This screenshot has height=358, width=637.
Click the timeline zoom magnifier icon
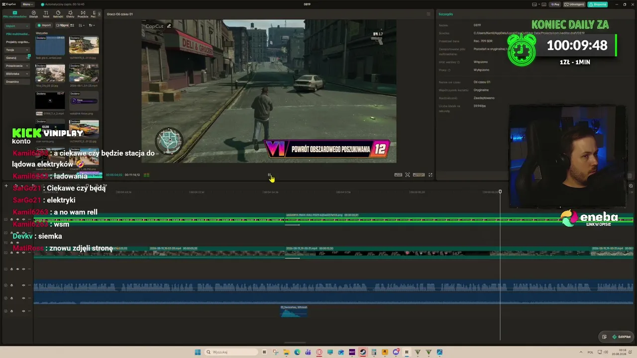pos(631,186)
